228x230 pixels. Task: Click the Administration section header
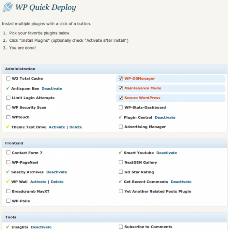pos(114,69)
